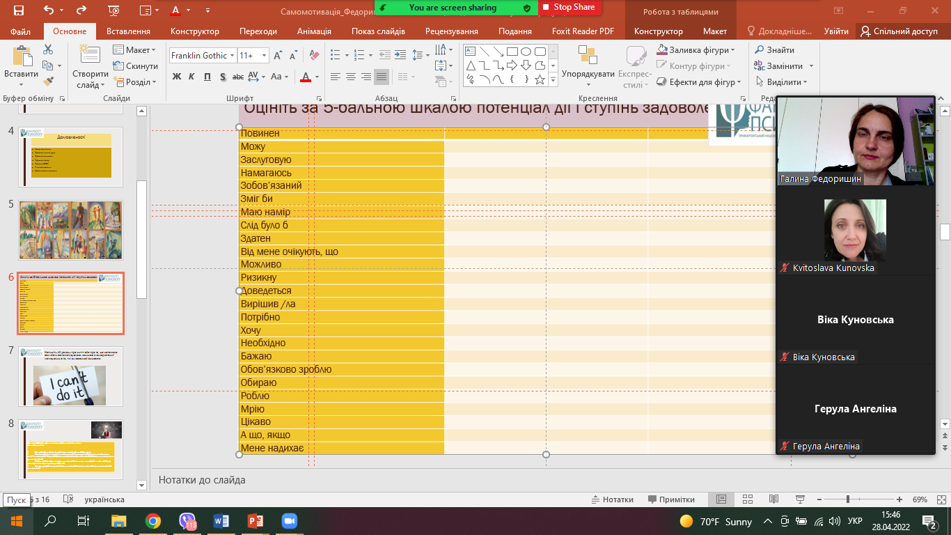Start slide show from the status bar icon
This screenshot has height=535, width=951.
tap(799, 499)
